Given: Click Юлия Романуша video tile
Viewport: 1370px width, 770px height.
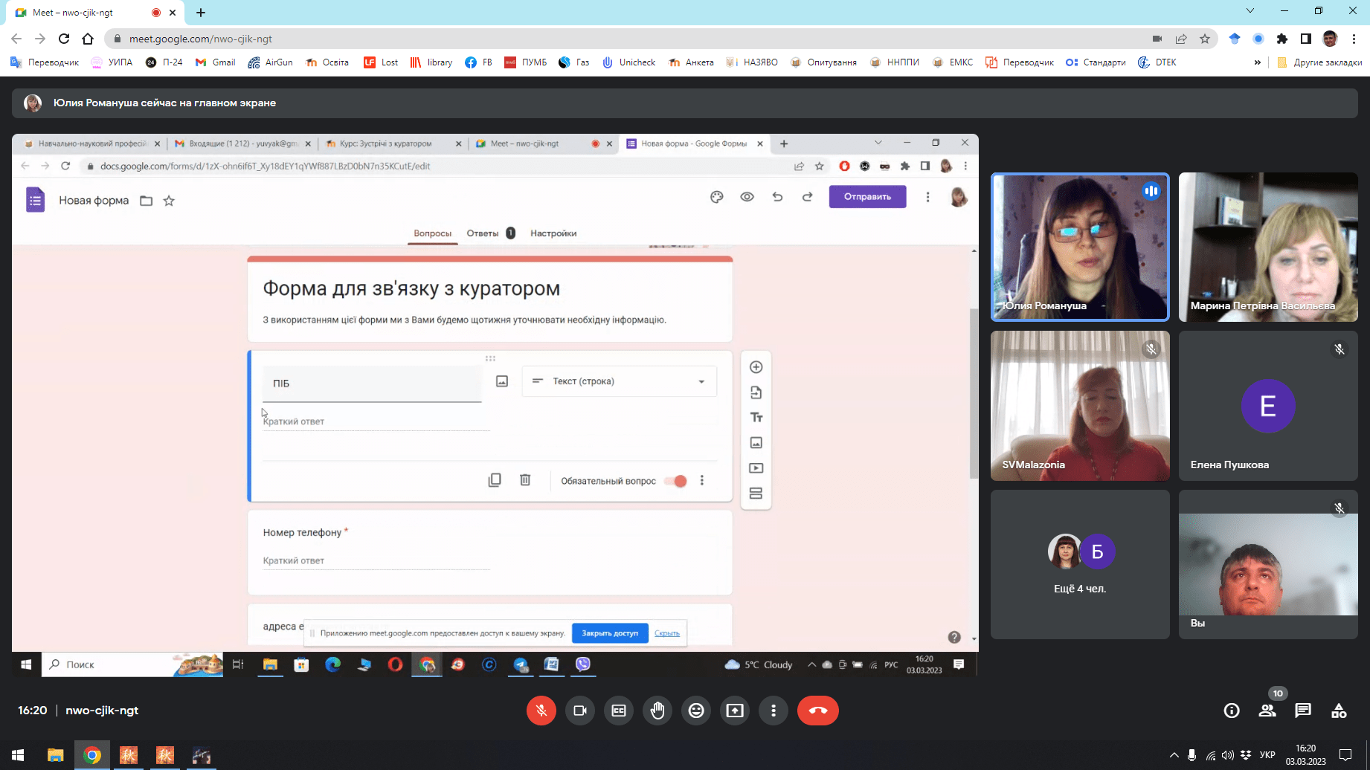Looking at the screenshot, I should click(1080, 247).
